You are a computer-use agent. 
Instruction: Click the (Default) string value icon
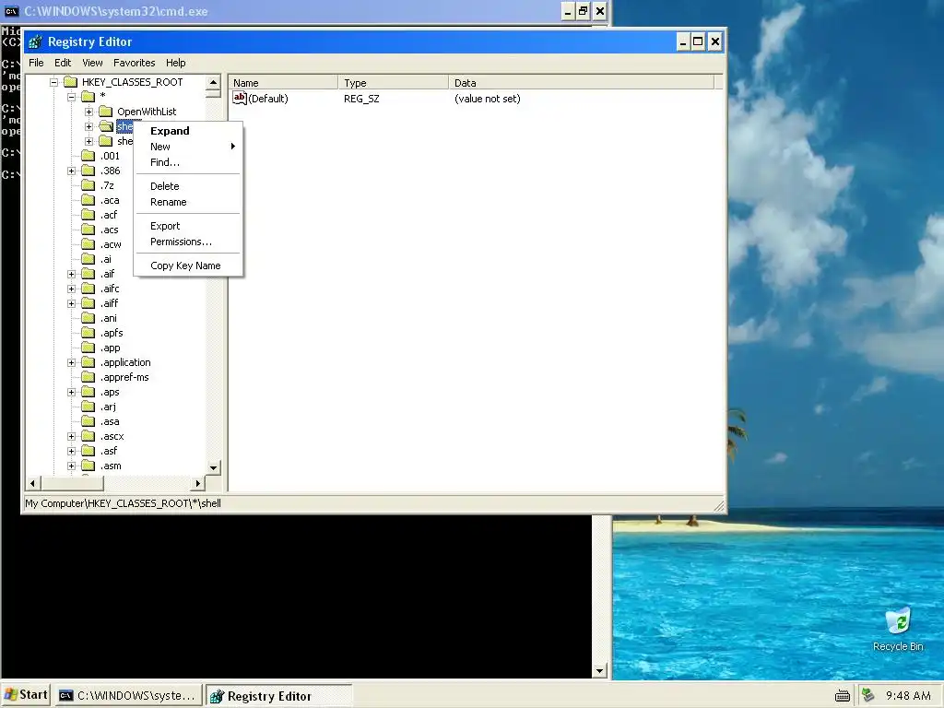[x=240, y=98]
